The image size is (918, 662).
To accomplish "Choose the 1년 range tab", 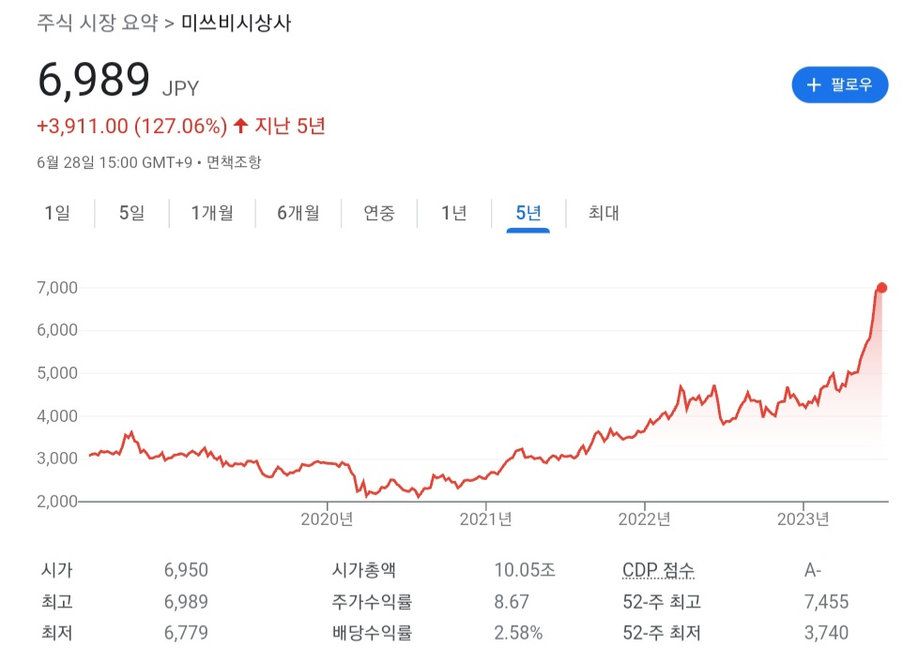I will [x=453, y=213].
